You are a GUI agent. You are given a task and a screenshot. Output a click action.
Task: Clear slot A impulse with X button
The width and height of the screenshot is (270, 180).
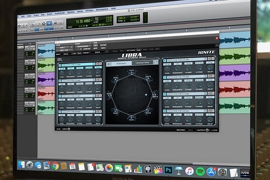pyautogui.click(x=94, y=64)
